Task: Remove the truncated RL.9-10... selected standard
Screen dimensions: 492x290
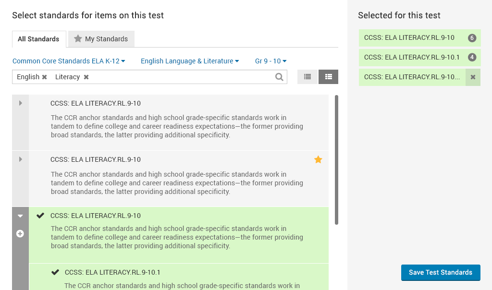Action: [x=473, y=77]
